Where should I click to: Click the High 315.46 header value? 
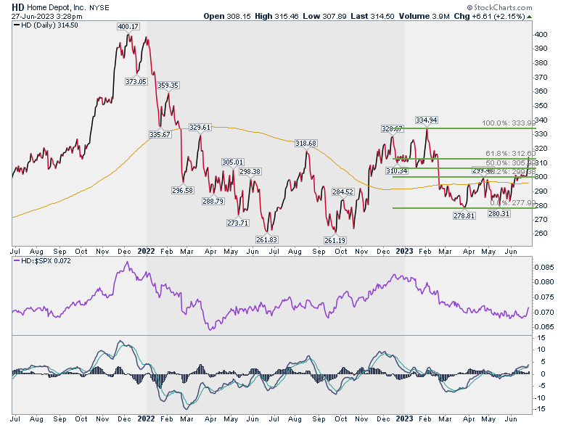pos(276,16)
